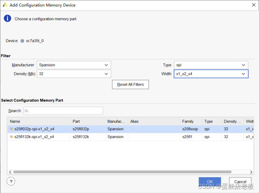Sort by the Part column header
This screenshot has height=193, width=259.
(88, 121)
